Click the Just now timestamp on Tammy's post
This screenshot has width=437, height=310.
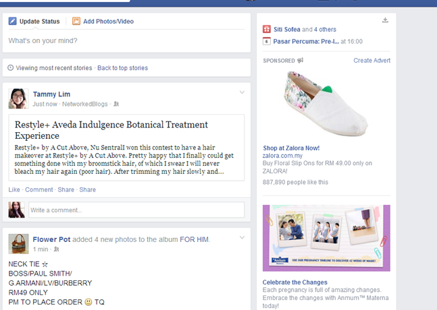point(45,104)
